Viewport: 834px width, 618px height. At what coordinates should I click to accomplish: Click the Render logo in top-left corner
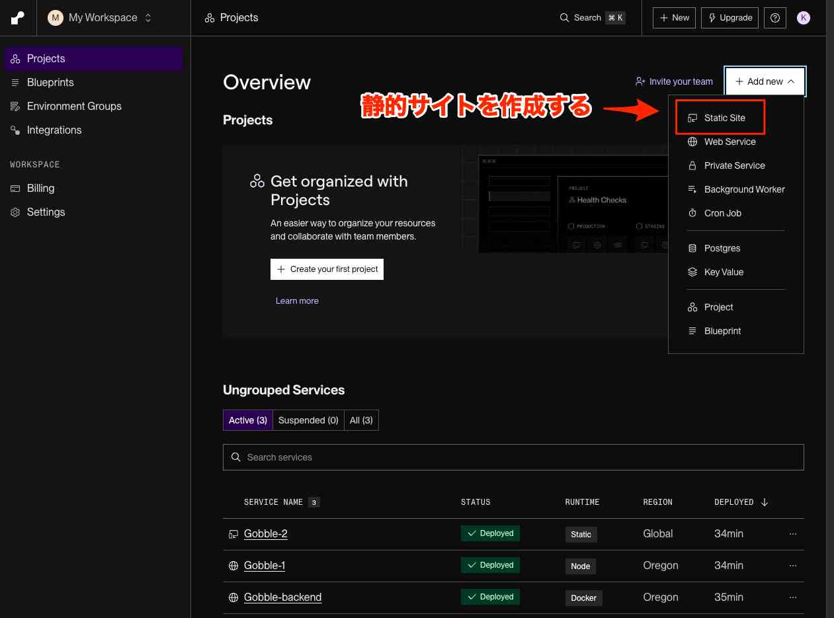pyautogui.click(x=18, y=18)
